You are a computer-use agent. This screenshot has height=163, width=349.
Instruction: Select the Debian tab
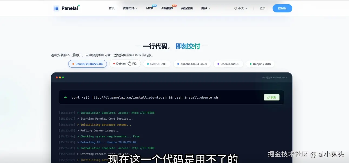coord(125,64)
